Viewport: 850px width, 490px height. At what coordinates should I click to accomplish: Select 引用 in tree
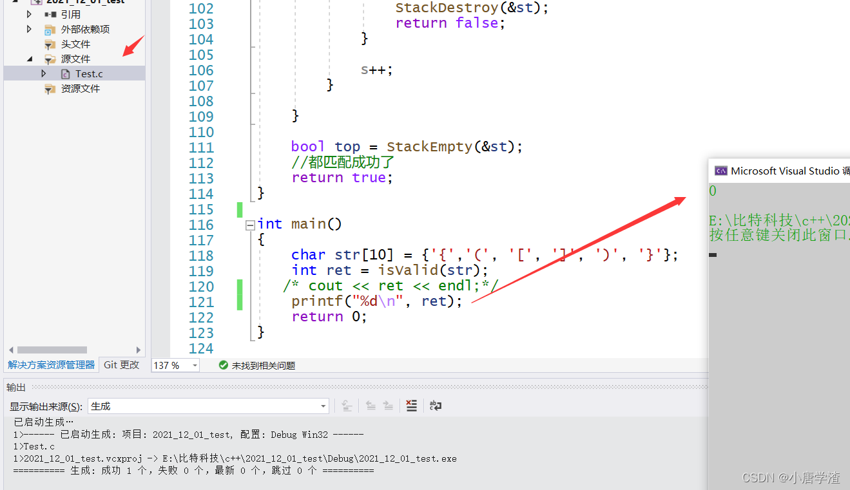(71, 14)
